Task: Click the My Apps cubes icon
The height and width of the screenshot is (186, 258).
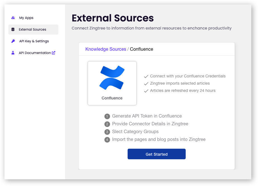Action: coord(13,18)
